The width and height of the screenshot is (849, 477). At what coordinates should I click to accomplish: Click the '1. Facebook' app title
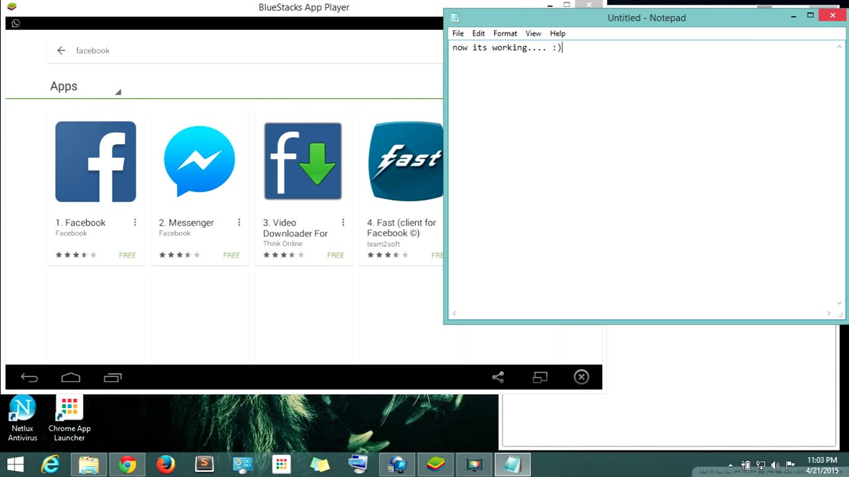pos(80,223)
